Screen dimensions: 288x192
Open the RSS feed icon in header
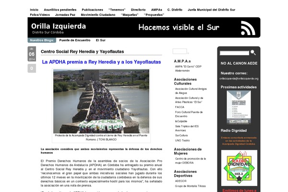248,28
